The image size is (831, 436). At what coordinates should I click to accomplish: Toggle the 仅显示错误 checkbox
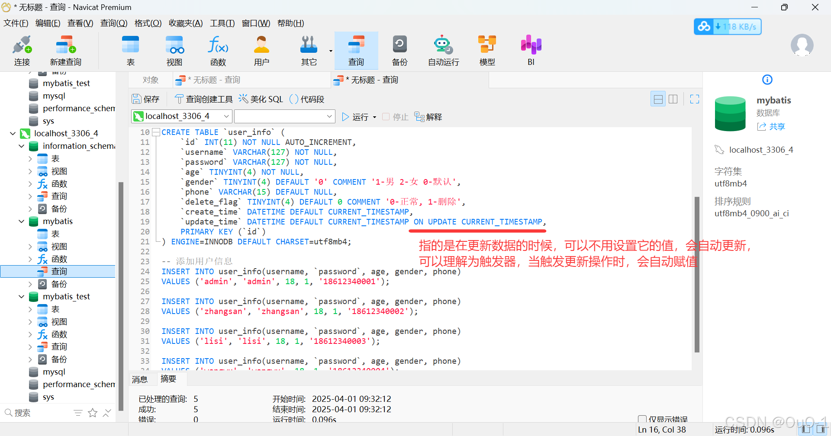pyautogui.click(x=642, y=419)
